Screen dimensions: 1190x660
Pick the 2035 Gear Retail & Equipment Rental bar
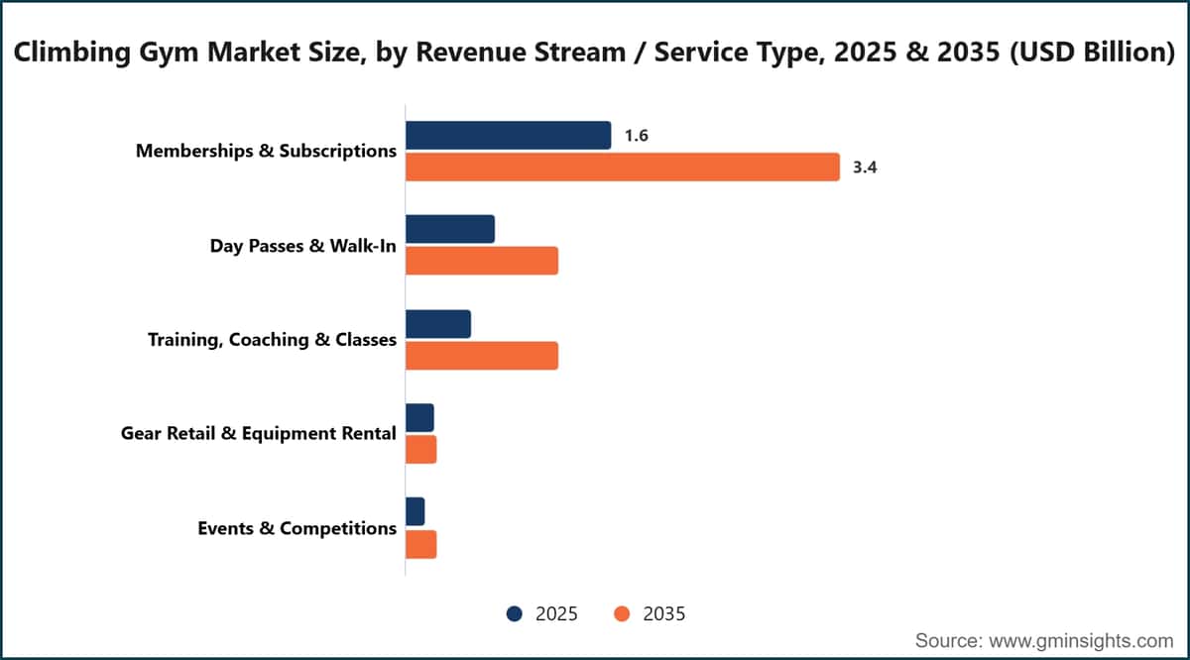[x=421, y=449]
